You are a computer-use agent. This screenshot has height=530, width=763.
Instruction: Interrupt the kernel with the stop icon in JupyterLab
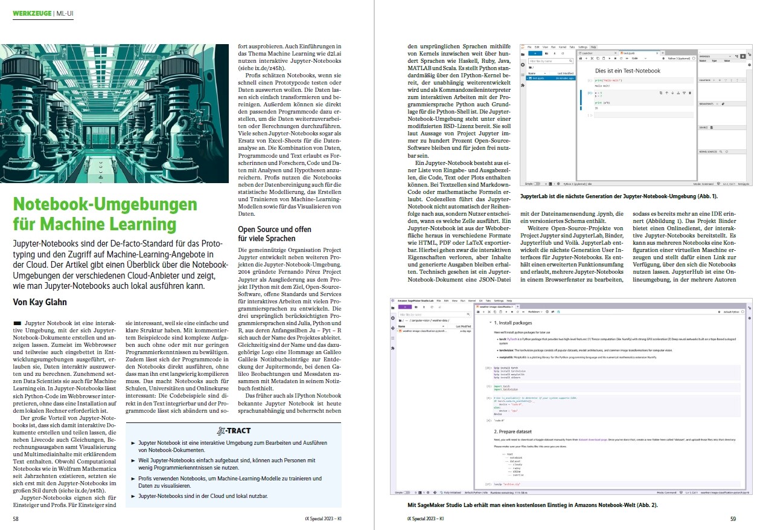(x=615, y=59)
